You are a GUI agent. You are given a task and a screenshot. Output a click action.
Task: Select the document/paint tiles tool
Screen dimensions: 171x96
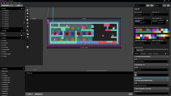pos(28,20)
